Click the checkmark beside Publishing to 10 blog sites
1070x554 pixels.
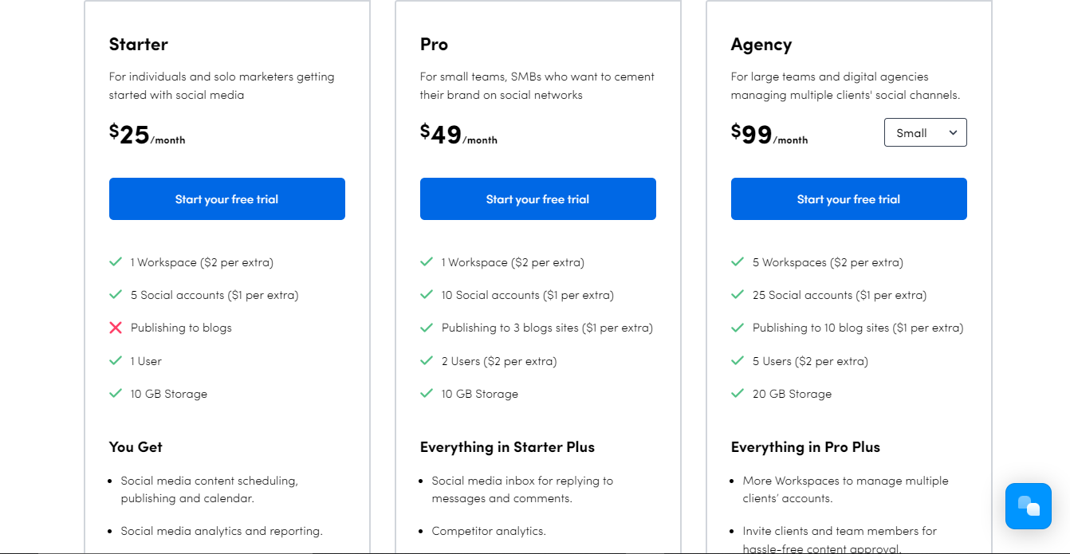coord(738,327)
